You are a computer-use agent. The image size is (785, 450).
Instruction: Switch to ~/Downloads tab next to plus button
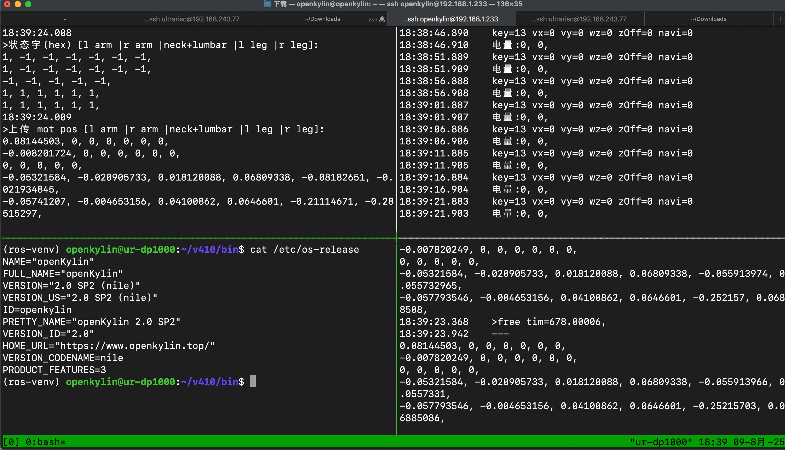(x=709, y=19)
